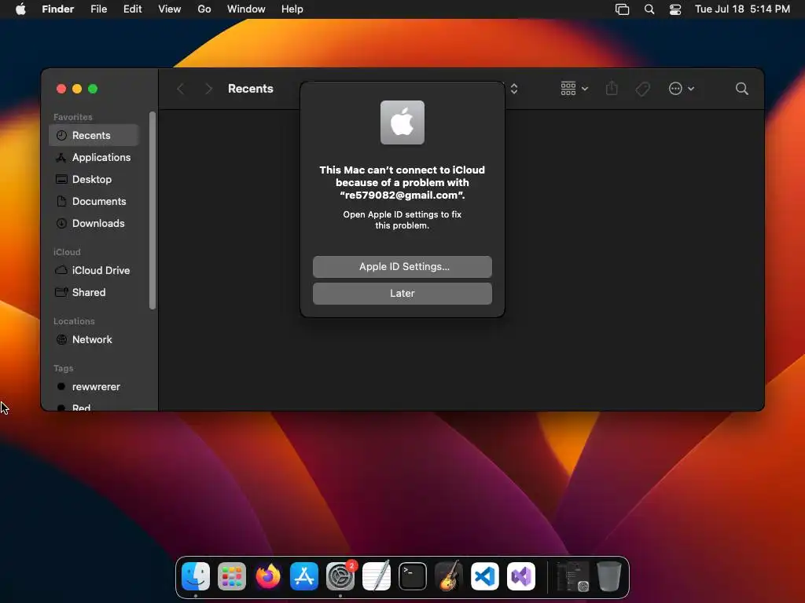The width and height of the screenshot is (805, 603).
Task: Open Finder from the Dock
Action: pos(196,576)
